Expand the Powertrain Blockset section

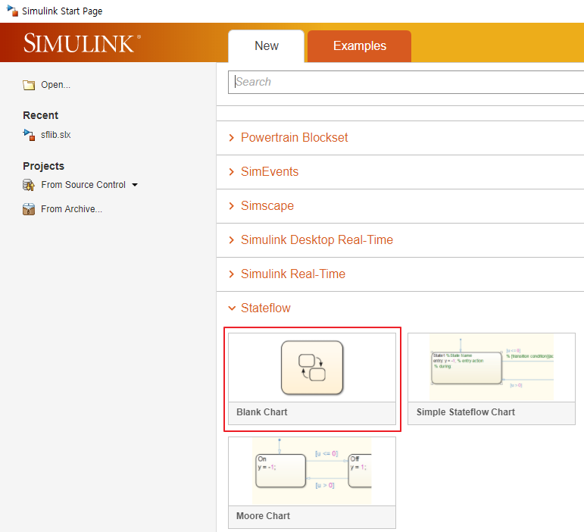[x=231, y=138]
